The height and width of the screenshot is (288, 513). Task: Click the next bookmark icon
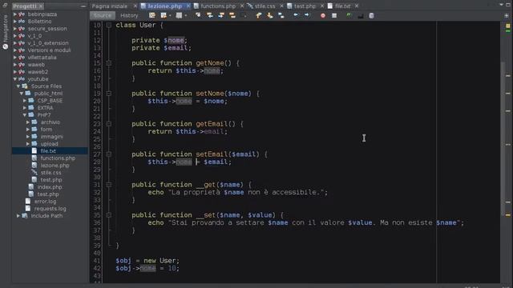[269, 15]
